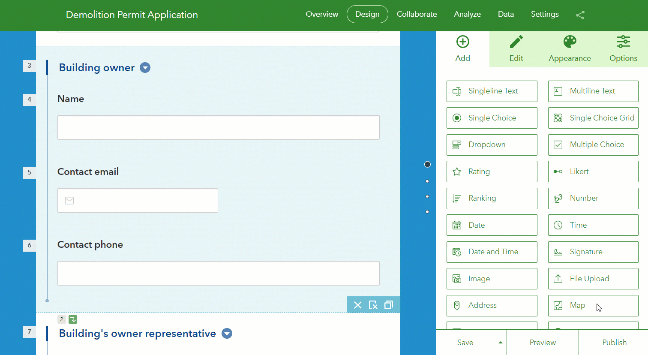
Task: Collapse Building's owner representative group
Action: pos(227,334)
